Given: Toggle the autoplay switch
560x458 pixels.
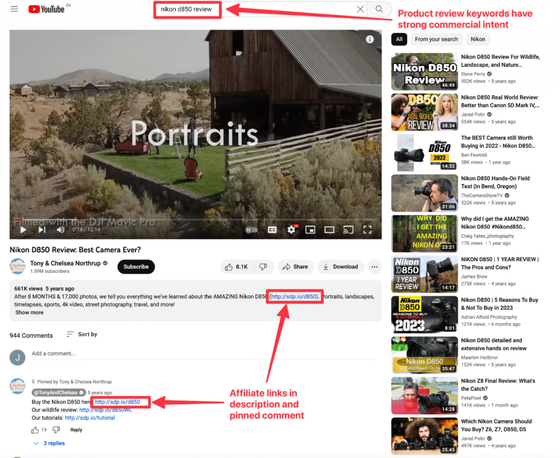Looking at the screenshot, I should click(x=251, y=230).
